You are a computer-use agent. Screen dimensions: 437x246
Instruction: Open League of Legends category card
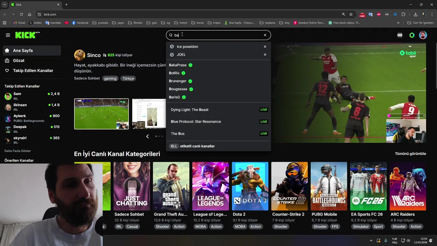pos(211,186)
